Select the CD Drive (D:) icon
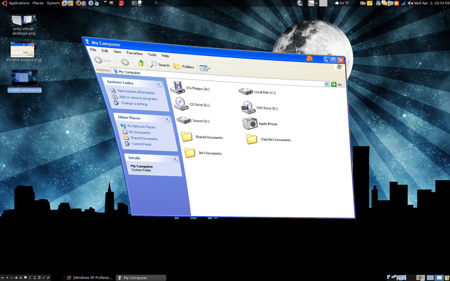 [181, 104]
